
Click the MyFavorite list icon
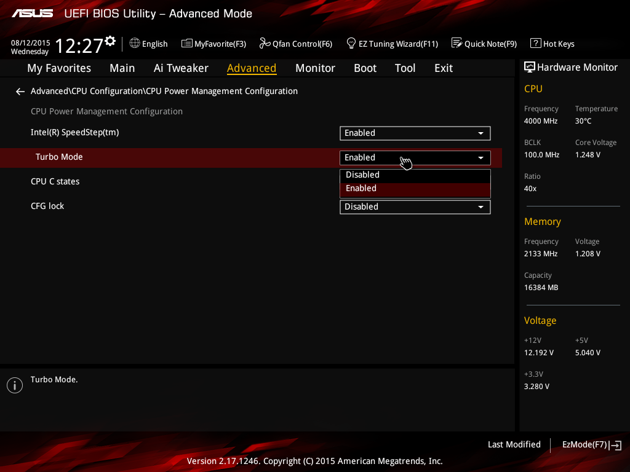(x=187, y=44)
